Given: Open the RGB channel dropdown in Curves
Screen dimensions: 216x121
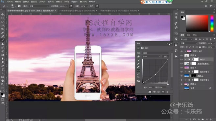Looking at the screenshot, I should coord(151,56).
